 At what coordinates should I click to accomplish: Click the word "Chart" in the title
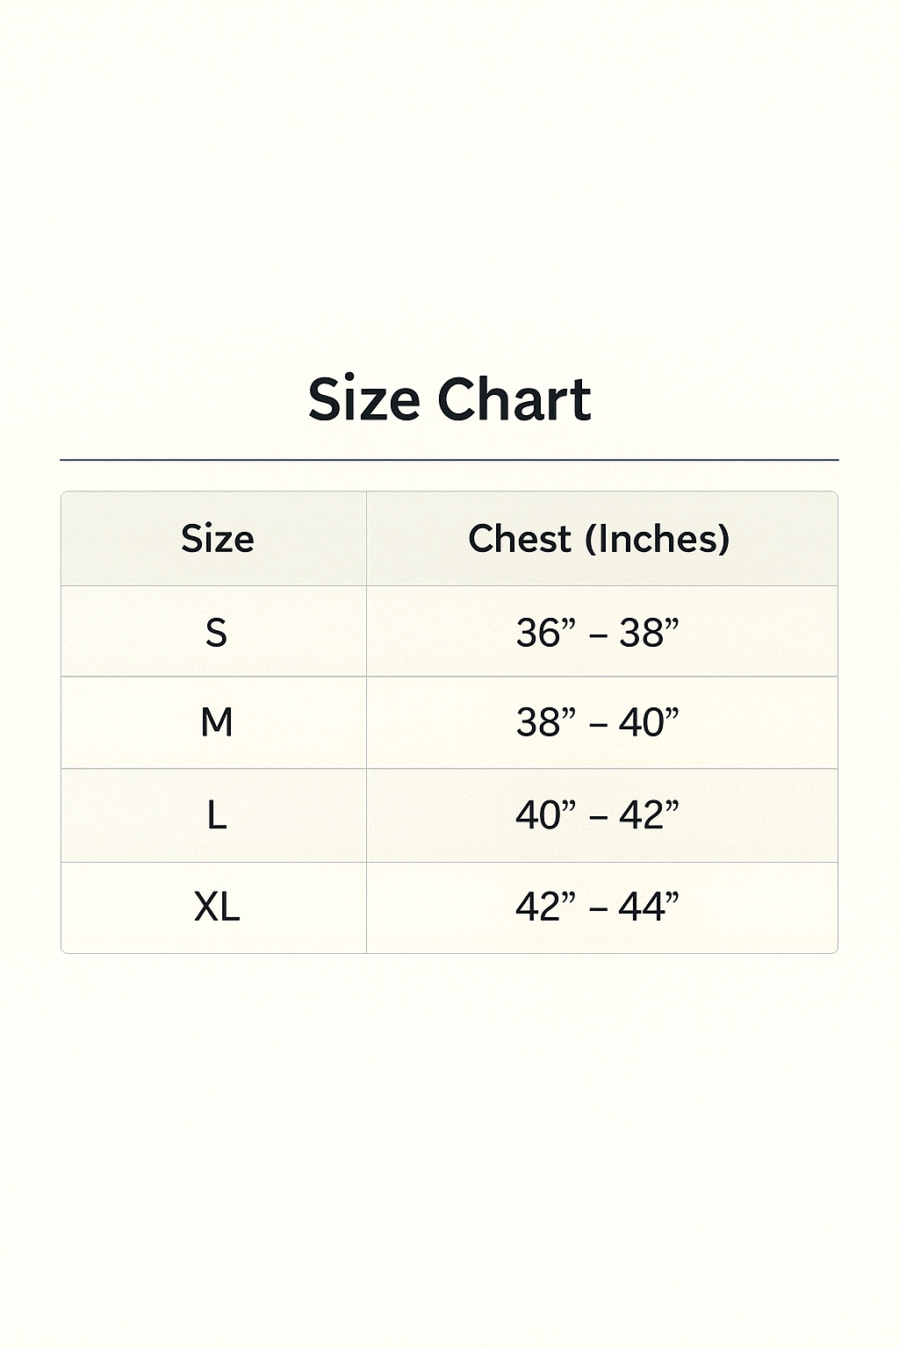click(x=514, y=400)
